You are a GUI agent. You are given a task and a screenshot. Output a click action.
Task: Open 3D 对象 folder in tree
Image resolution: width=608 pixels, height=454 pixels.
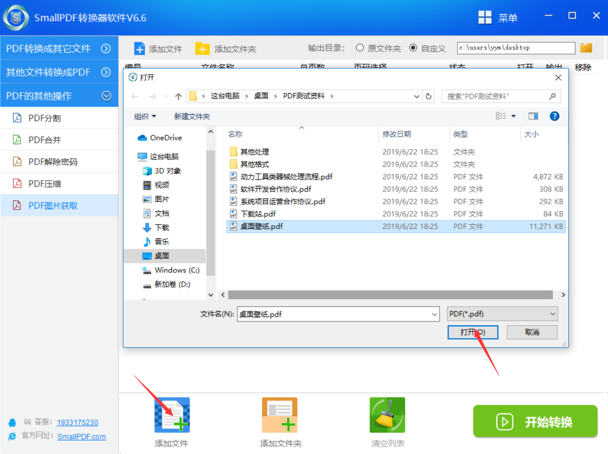162,171
